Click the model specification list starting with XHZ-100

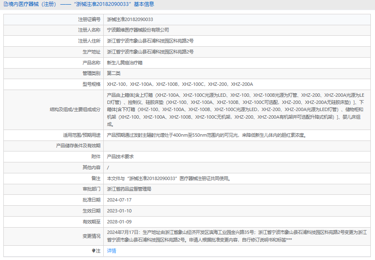pyautogui.click(x=180, y=84)
